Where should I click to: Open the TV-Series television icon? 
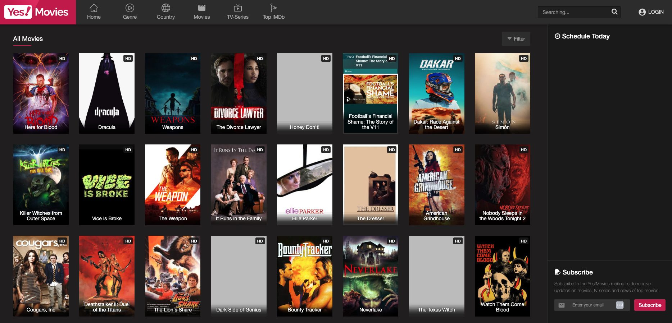click(237, 8)
